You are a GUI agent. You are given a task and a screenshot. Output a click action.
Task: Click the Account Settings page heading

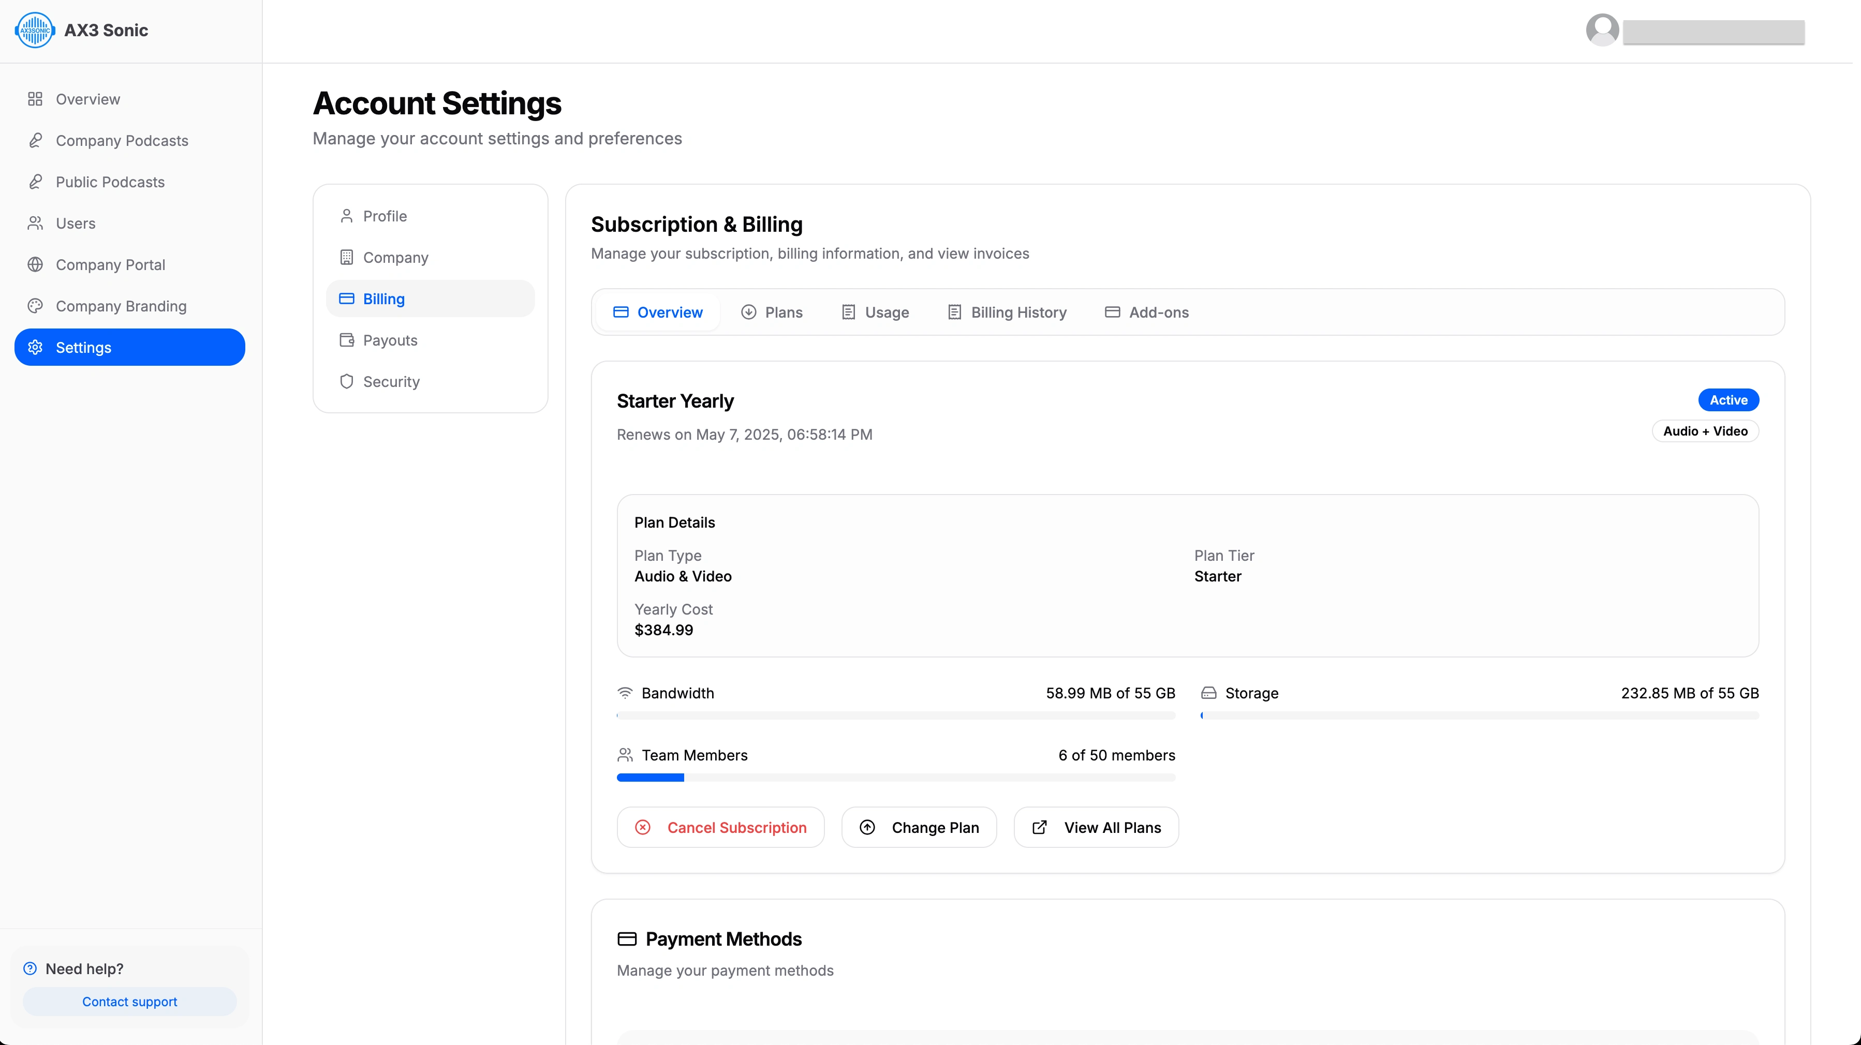pyautogui.click(x=436, y=102)
